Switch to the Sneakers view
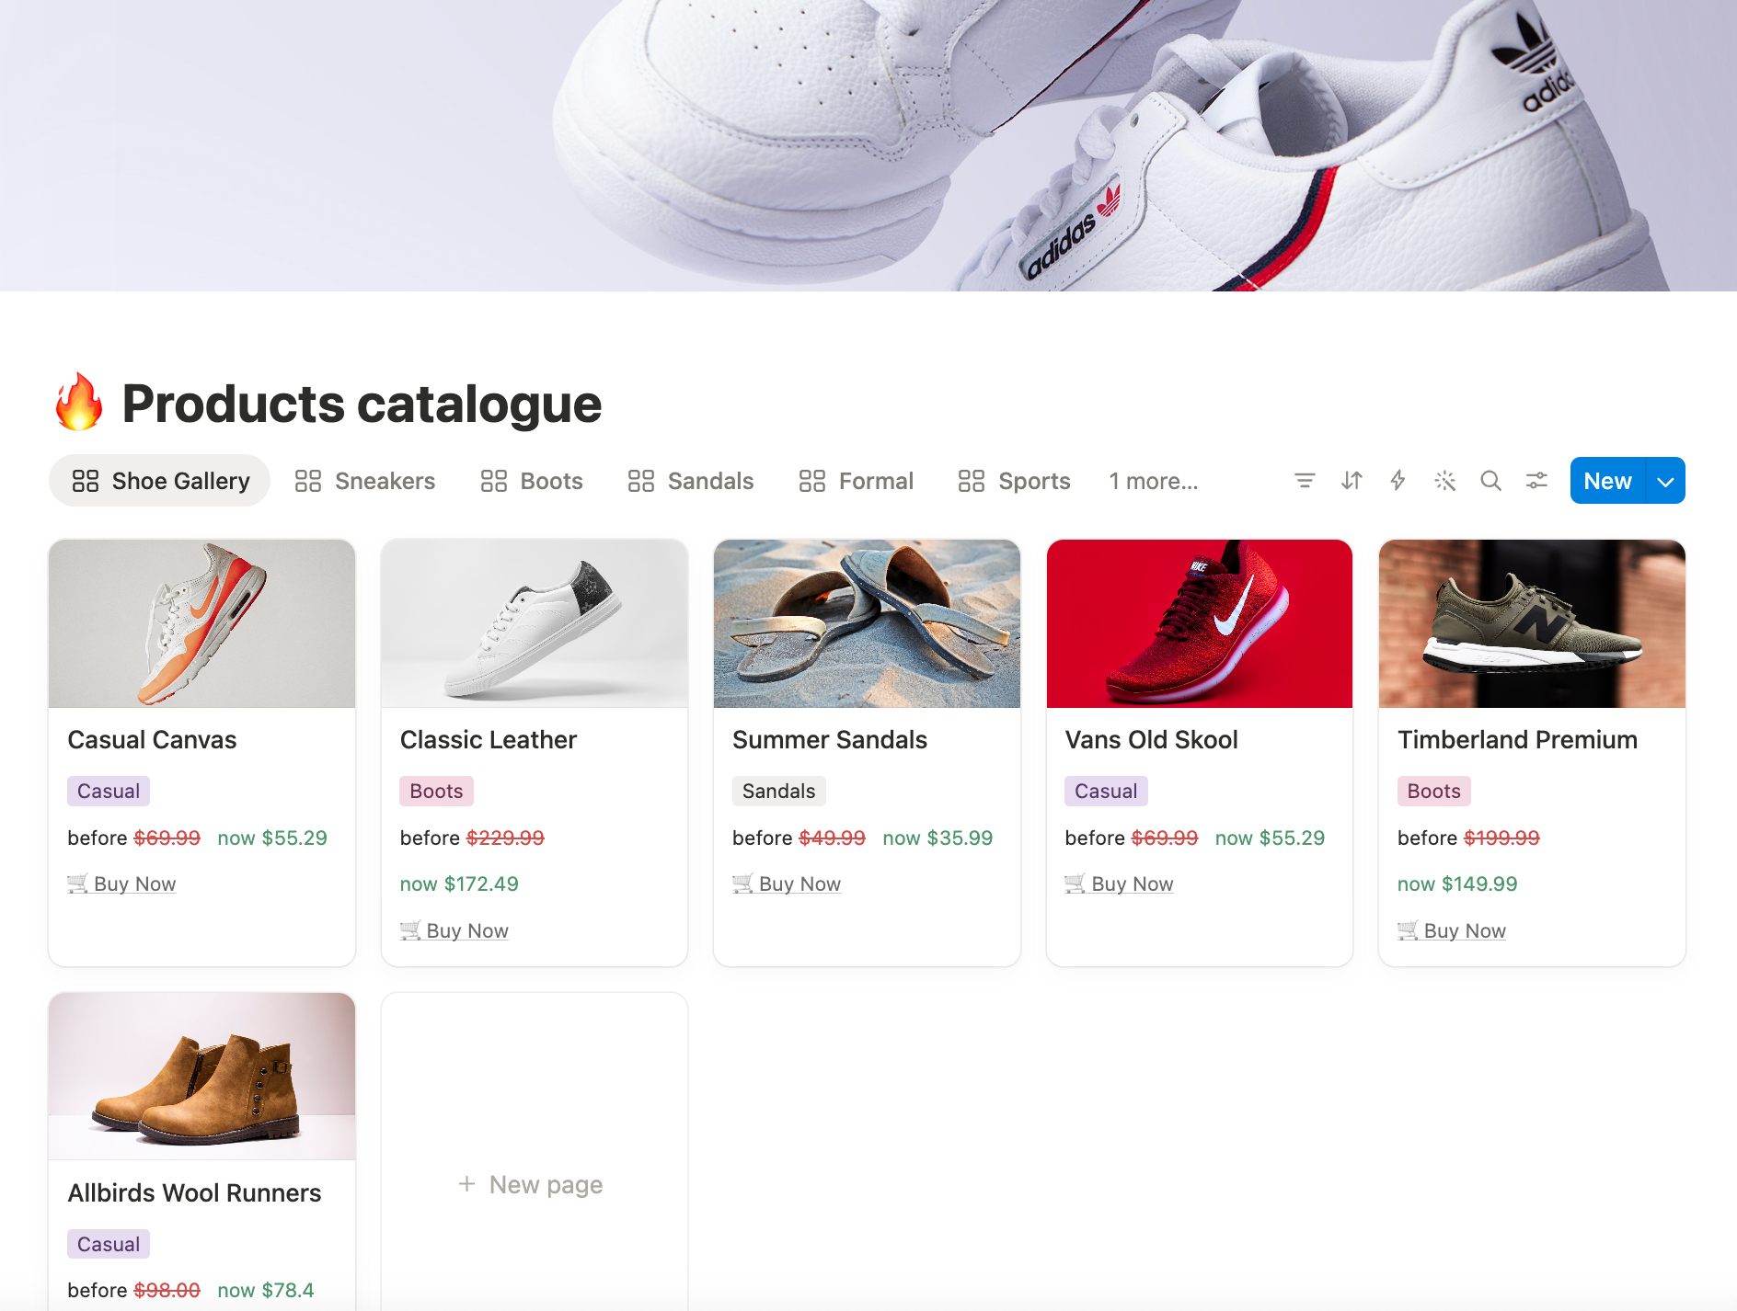 point(365,481)
